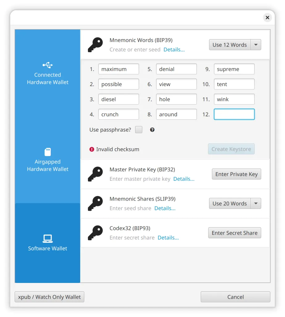Screen dimensions: 285x317
Task: Expand the Use 20 Words dropdown arrow
Action: (256, 203)
